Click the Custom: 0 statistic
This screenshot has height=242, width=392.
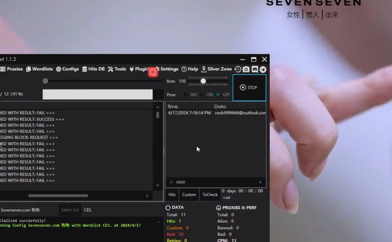click(x=177, y=228)
